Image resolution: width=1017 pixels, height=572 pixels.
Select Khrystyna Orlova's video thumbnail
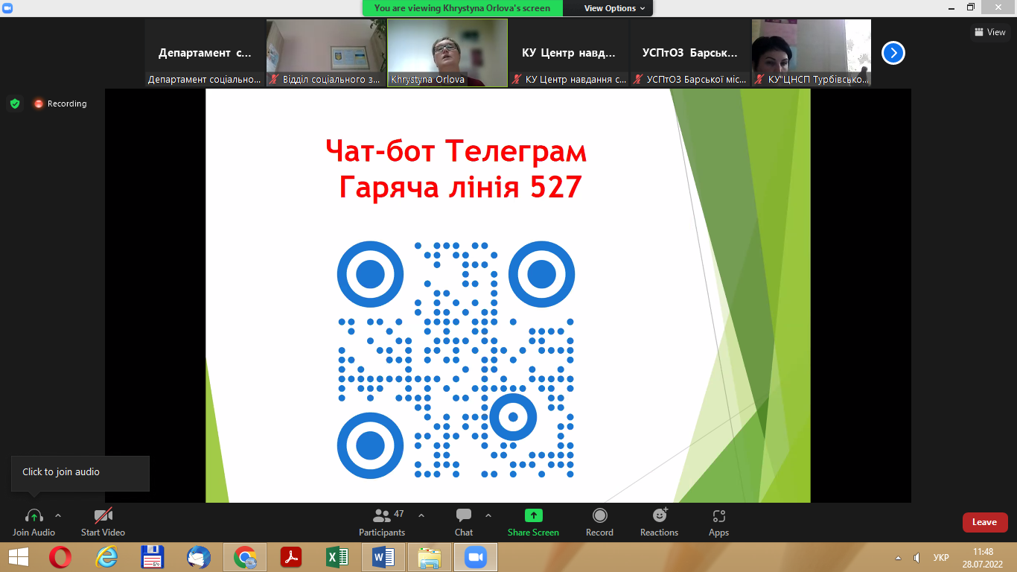click(x=447, y=53)
